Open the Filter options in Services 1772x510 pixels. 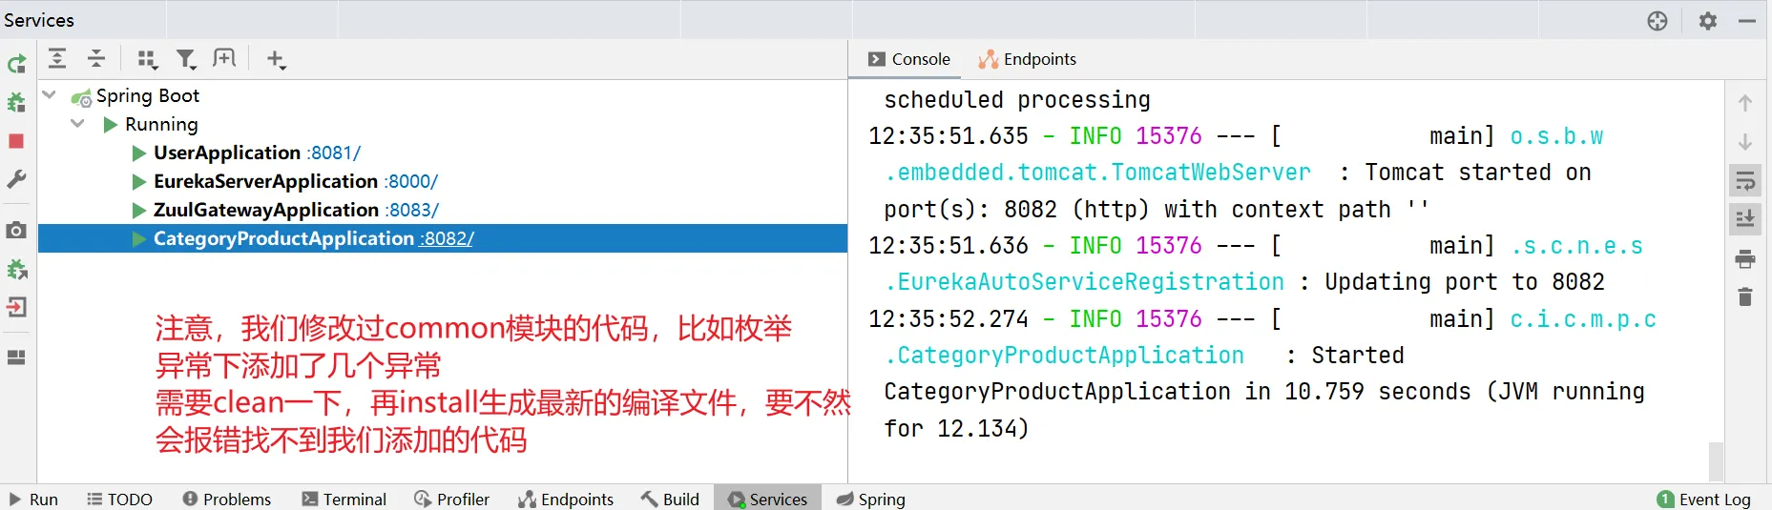coord(186,59)
